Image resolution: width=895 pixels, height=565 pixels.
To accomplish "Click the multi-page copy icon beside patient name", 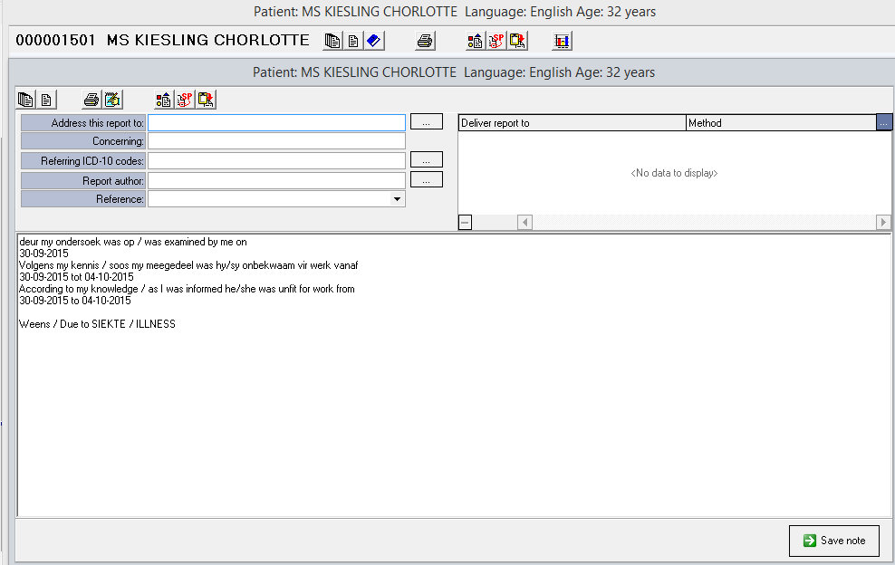I will (333, 41).
